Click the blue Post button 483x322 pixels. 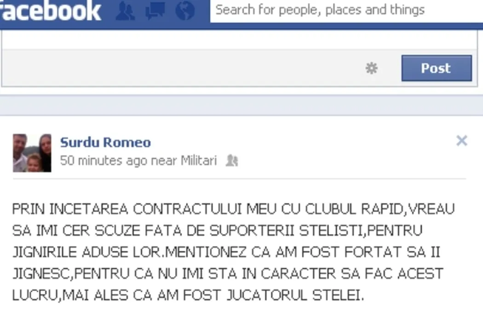437,68
